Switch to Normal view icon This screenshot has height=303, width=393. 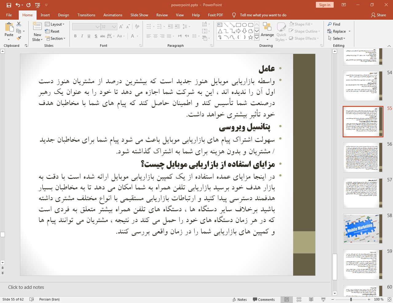[287, 299]
